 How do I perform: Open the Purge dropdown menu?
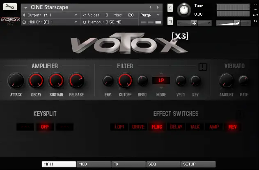158,15
